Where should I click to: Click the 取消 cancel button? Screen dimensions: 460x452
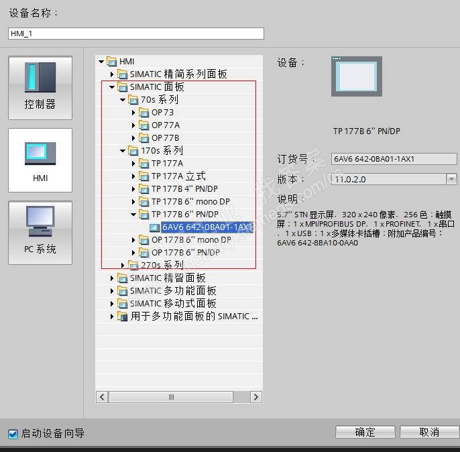coord(429,432)
